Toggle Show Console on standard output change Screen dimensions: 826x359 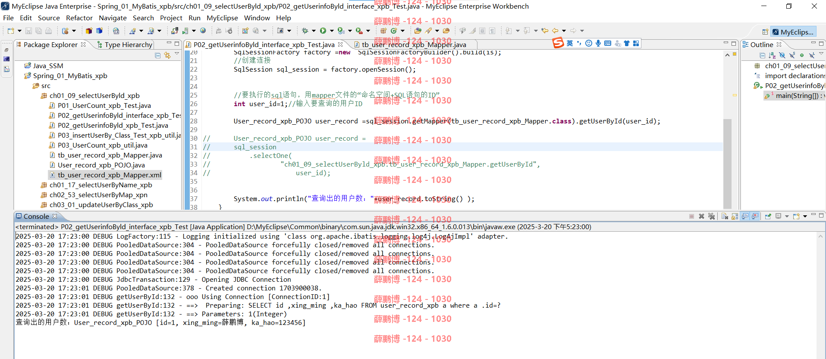tap(745, 216)
